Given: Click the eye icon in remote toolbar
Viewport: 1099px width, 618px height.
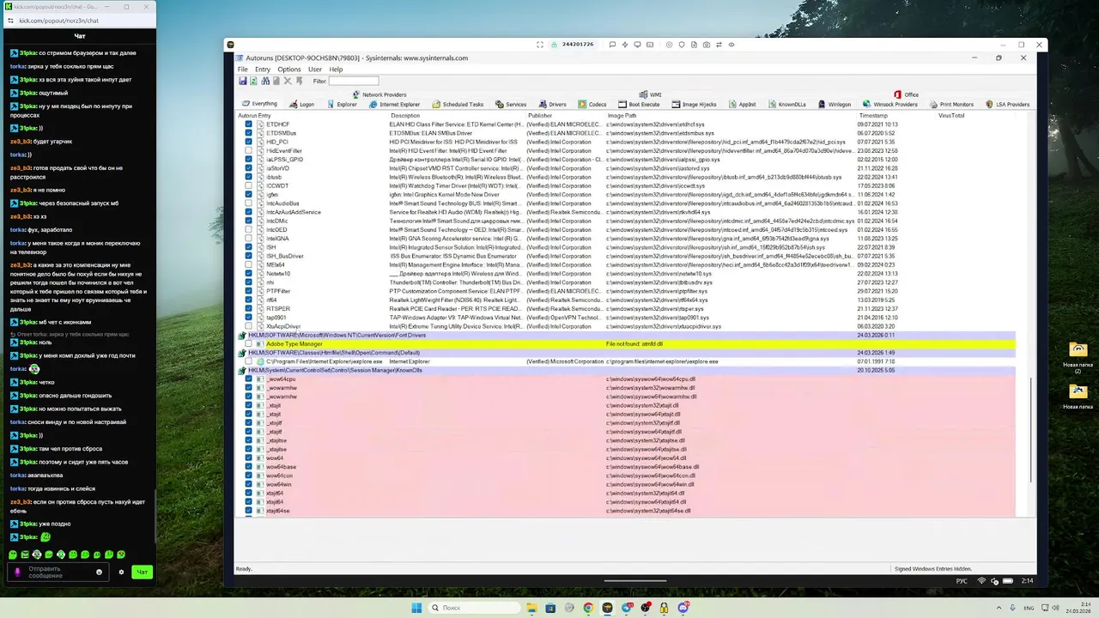Looking at the screenshot, I should coord(732,44).
